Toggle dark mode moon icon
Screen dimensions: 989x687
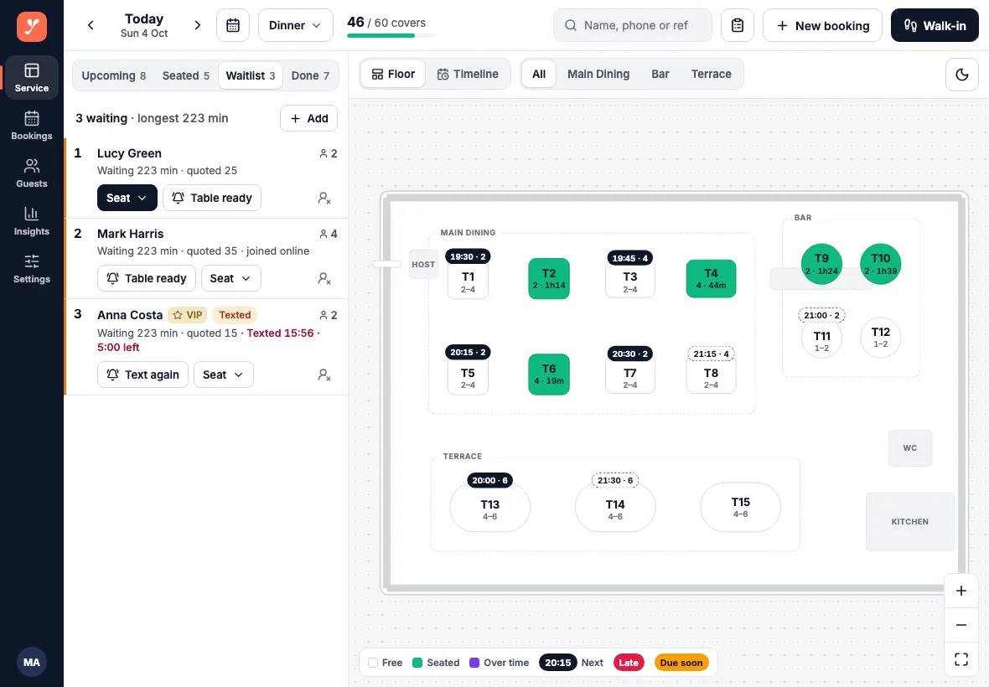(962, 75)
